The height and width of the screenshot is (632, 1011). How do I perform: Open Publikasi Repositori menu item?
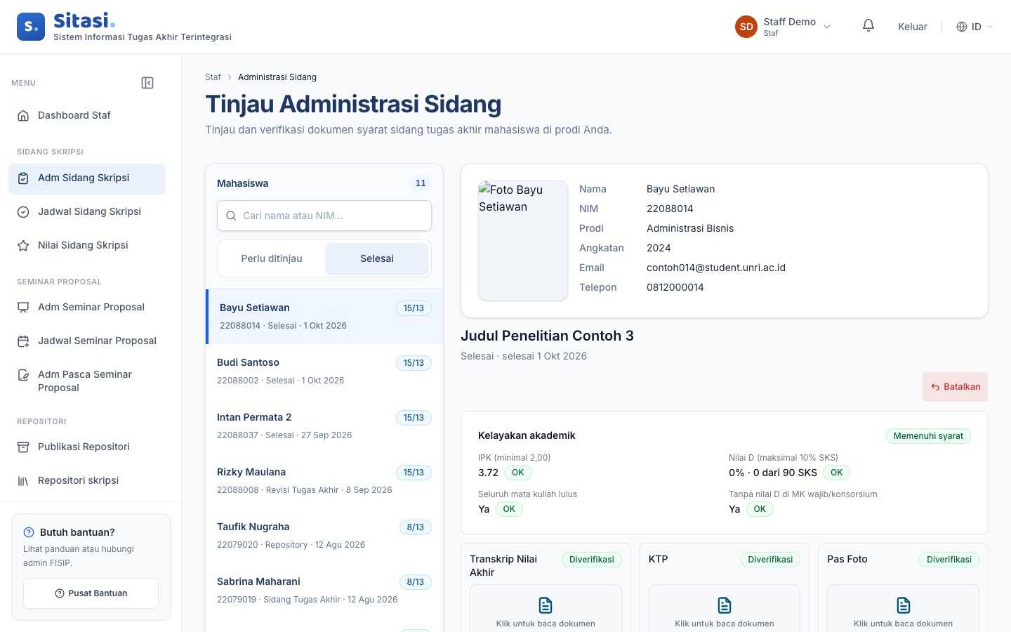coord(87,447)
